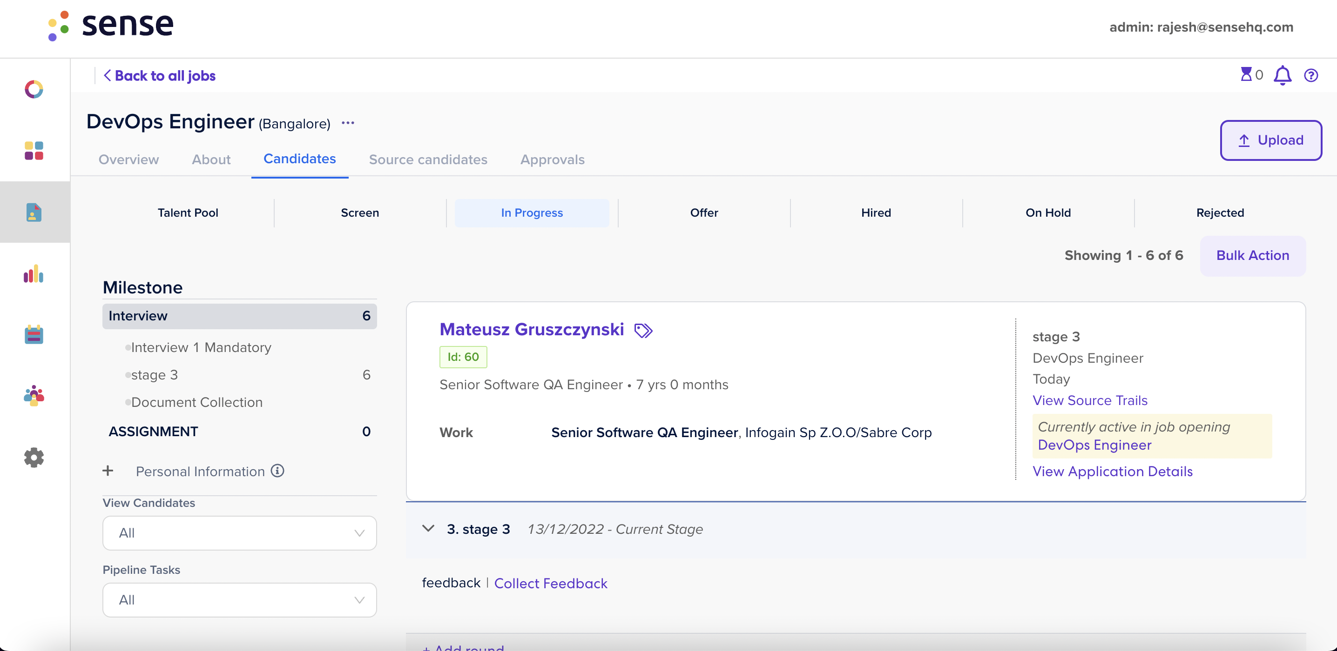
Task: Select the Interview milestone row
Action: (x=239, y=316)
